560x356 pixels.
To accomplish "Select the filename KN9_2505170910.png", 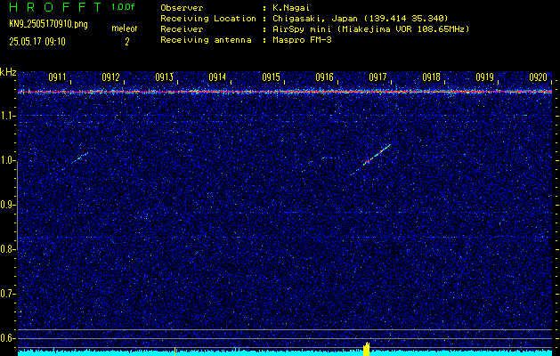I will (49, 25).
